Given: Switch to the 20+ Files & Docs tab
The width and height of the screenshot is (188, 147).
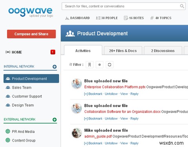Looking at the screenshot, I should coord(123,51).
